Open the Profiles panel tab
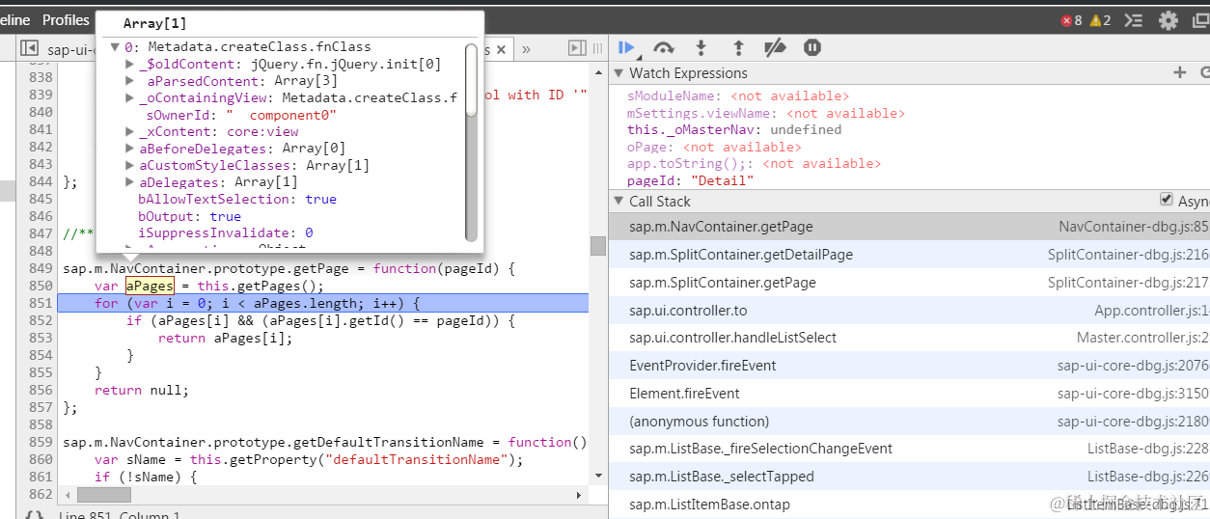1210x519 pixels. pos(66,19)
